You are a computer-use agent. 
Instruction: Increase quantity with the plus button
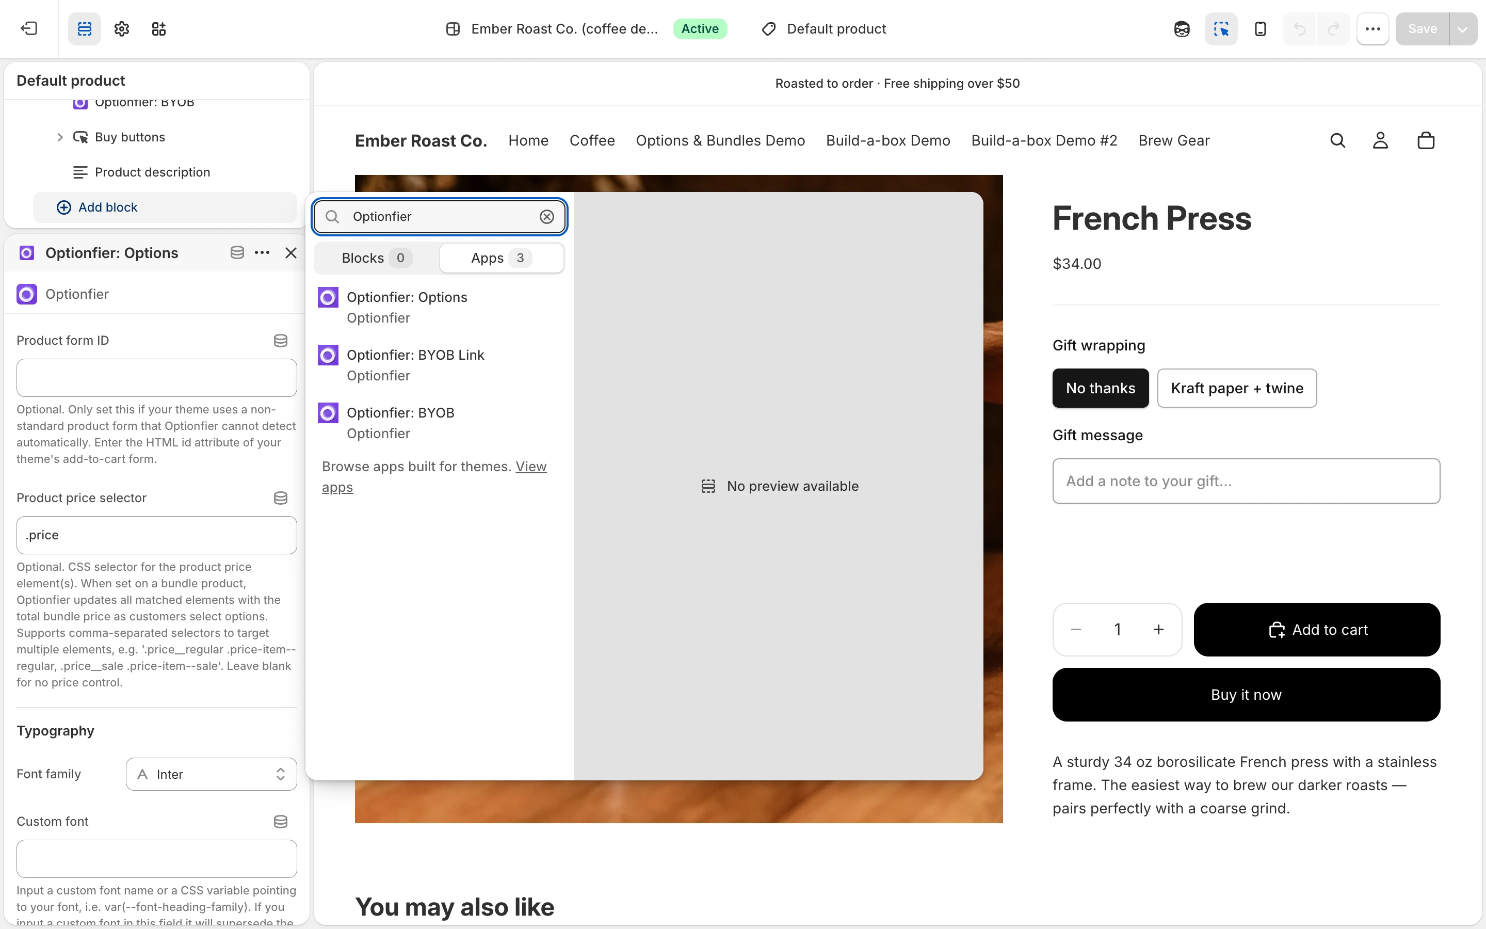coord(1158,630)
